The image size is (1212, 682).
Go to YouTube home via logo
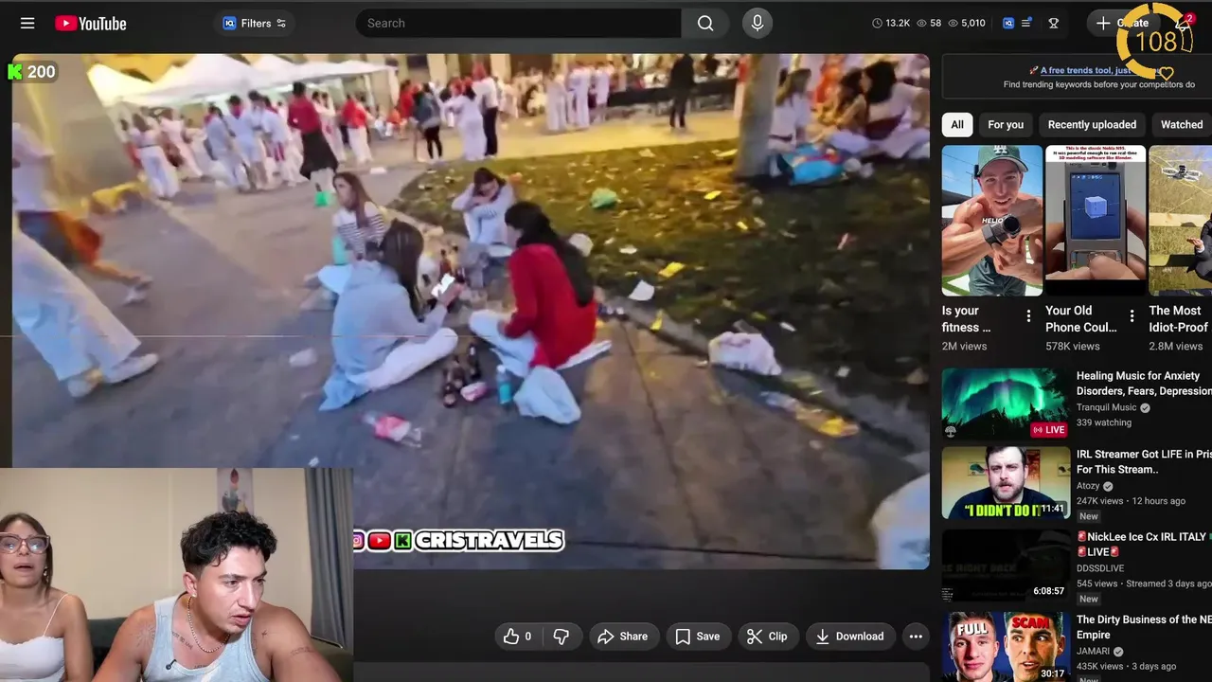(x=91, y=24)
